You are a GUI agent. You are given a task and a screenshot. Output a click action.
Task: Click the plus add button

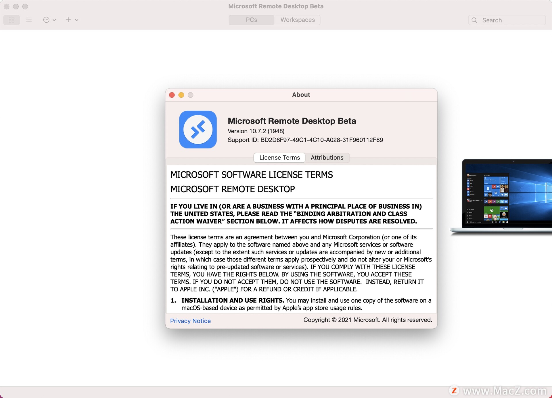tap(68, 20)
